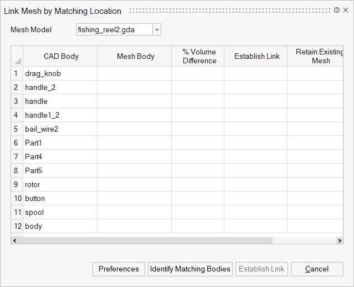Image resolution: width=354 pixels, height=287 pixels.
Task: Click the Establish Link column header
Action: coord(257,57)
